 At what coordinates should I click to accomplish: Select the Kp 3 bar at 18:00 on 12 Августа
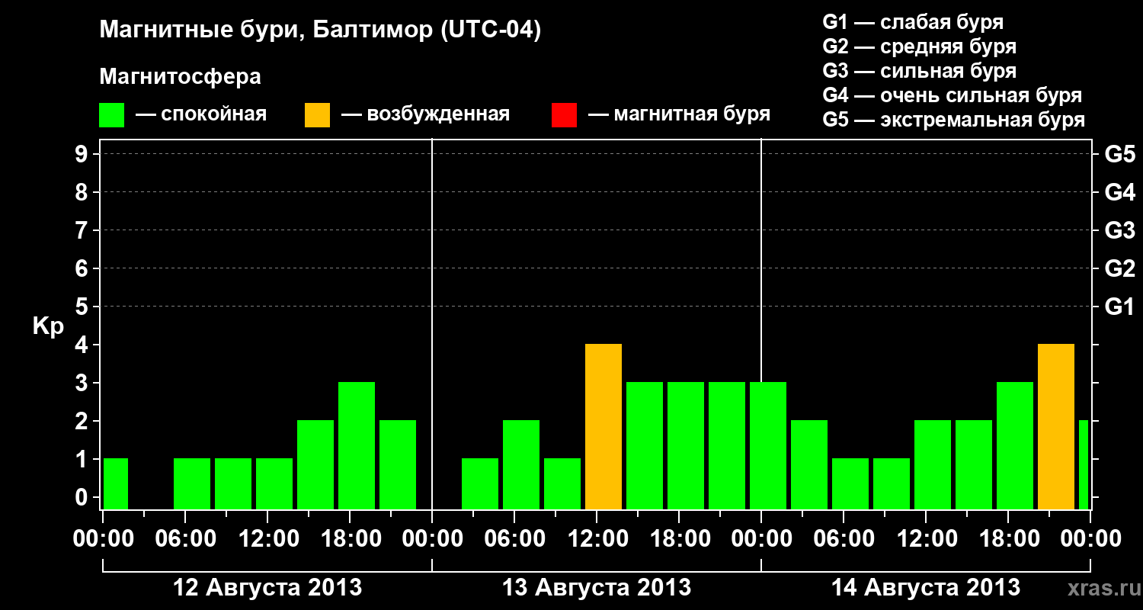click(357, 445)
